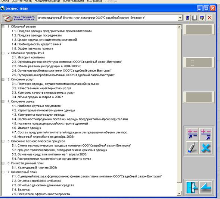220x199 pixels.
Task: Collapse section 5. Описание технологического процесса
Action: pyautogui.click(x=3, y=141)
